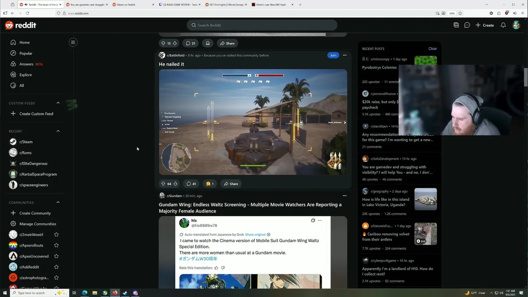Toggle favorite star for r/astrophotography

click(x=57, y=278)
